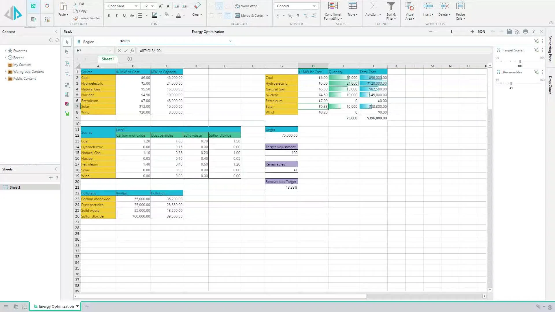Toggle bold formatting
555x312 pixels.
pyautogui.click(x=109, y=16)
